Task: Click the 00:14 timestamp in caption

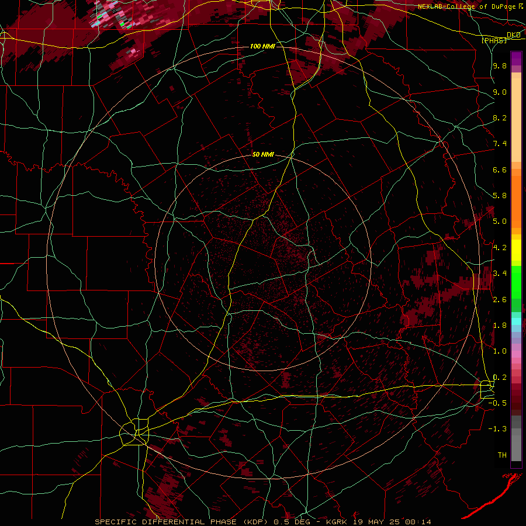Action: (418, 522)
